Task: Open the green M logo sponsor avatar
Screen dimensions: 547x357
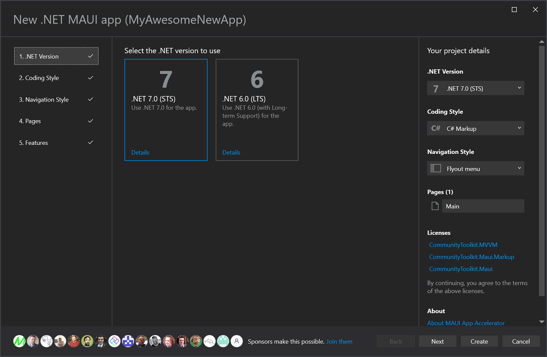Action: pos(19,341)
